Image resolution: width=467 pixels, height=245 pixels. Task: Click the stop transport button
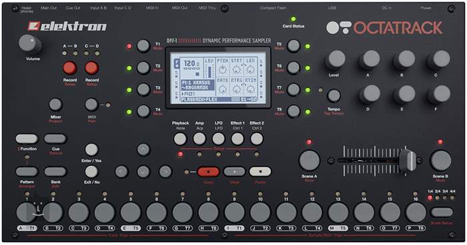pos(260,172)
